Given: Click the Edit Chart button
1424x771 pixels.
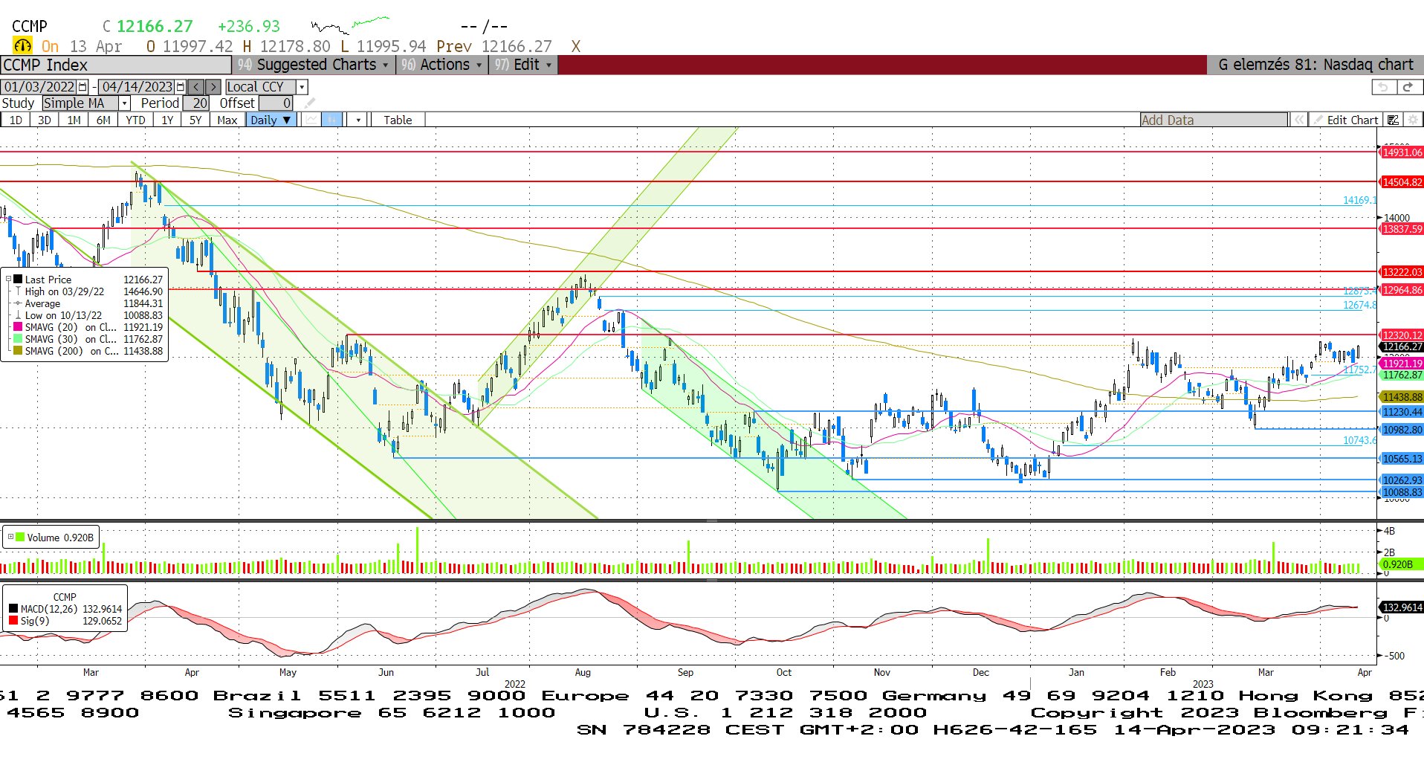Looking at the screenshot, I should (1346, 120).
